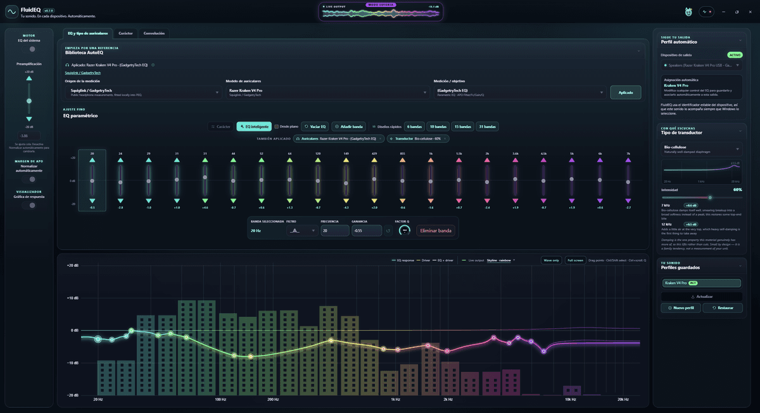
Task: Switch to the Convolución tab
Action: click(154, 33)
